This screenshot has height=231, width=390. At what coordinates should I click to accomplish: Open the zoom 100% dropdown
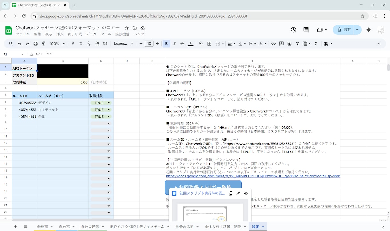57,44
